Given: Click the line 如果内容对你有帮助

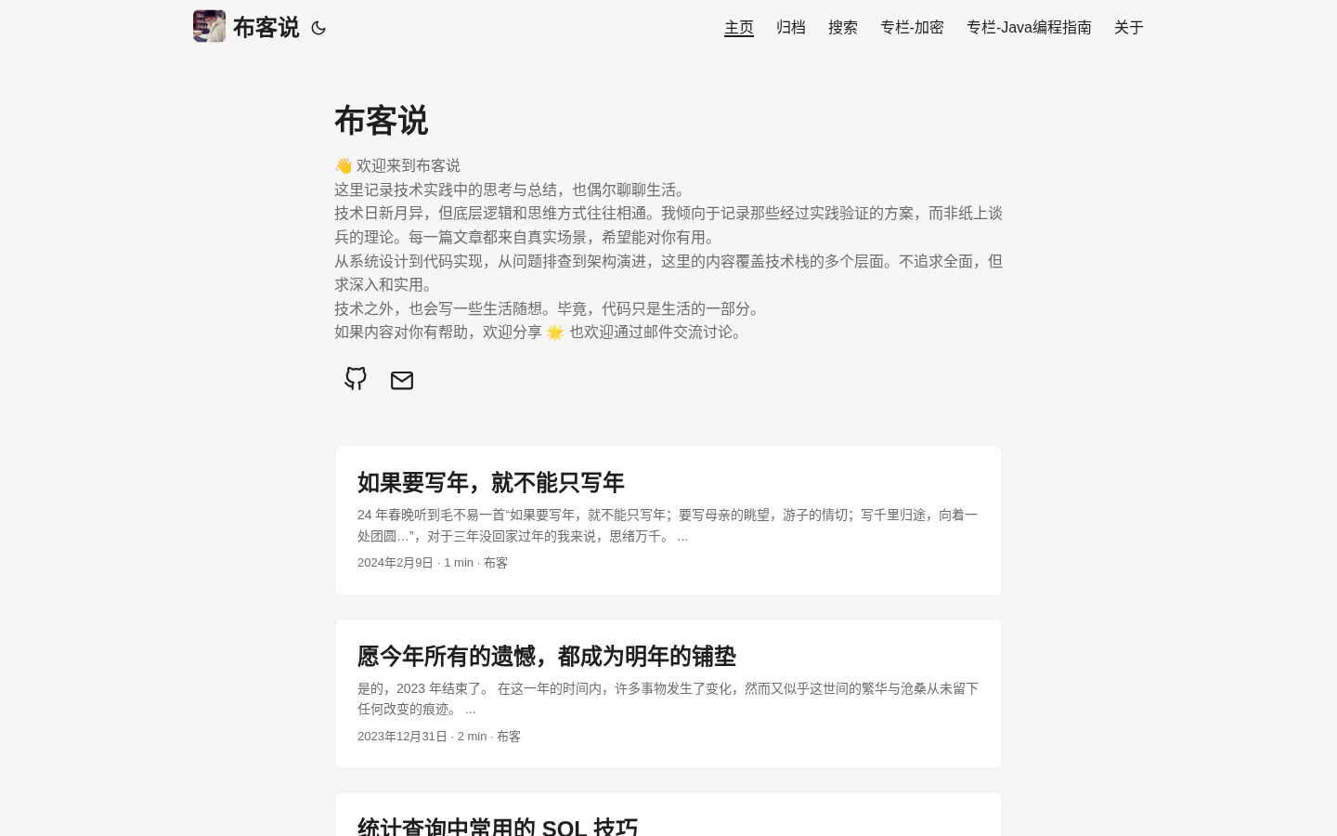Looking at the screenshot, I should tap(541, 332).
